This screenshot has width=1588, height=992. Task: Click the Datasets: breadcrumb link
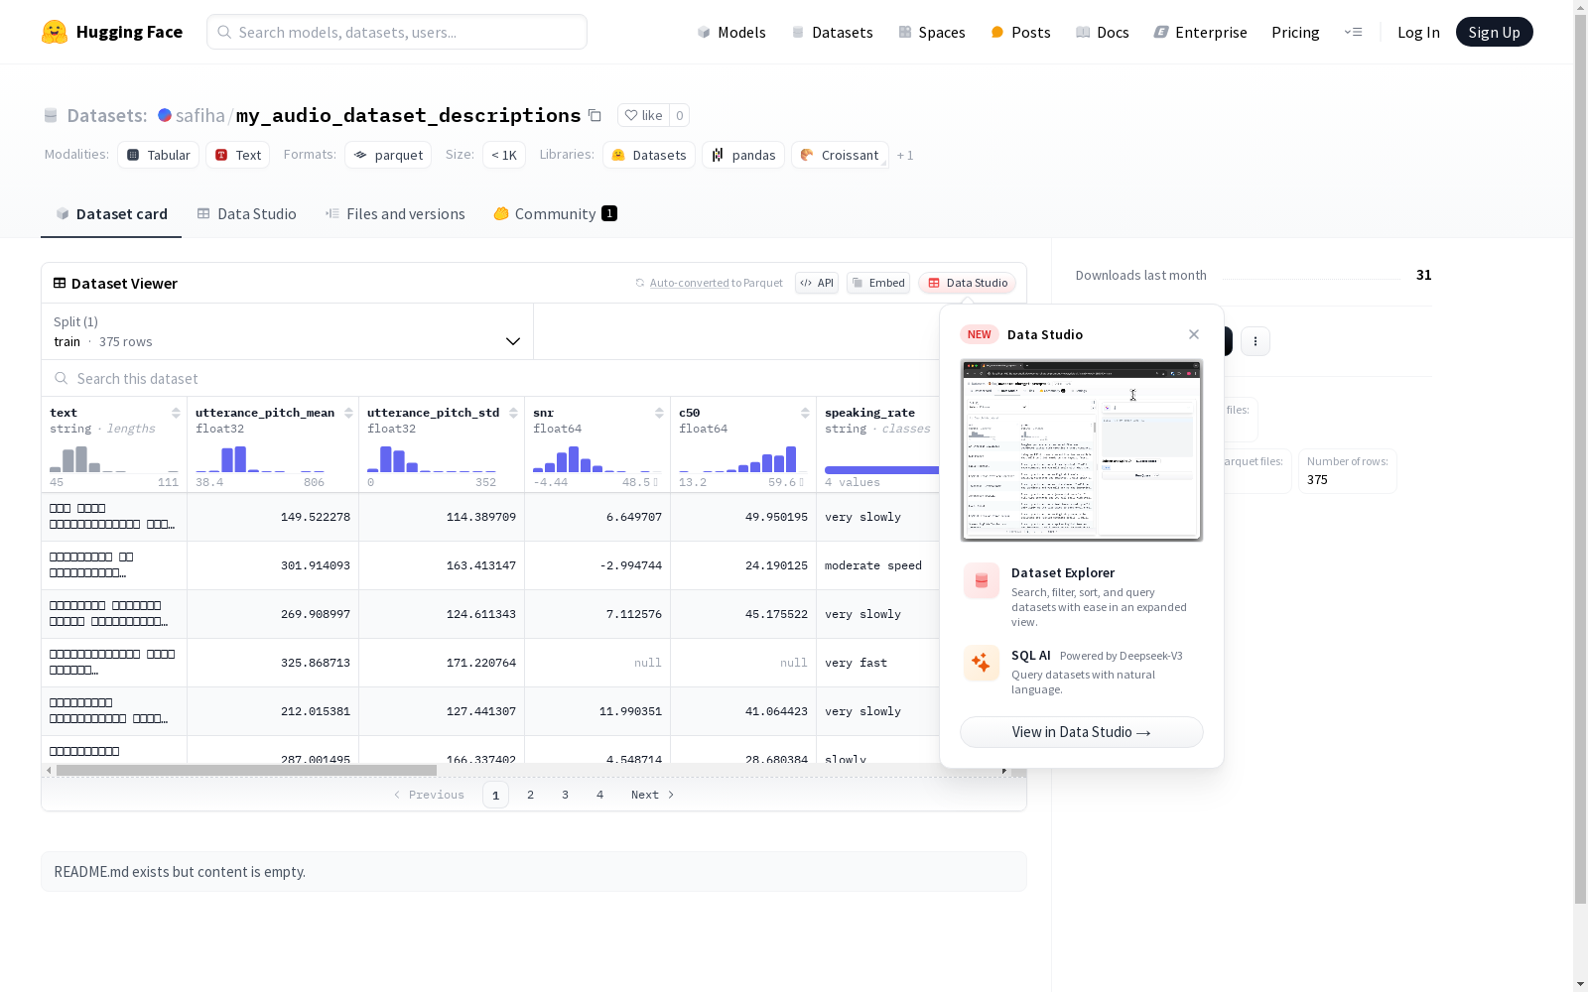click(106, 115)
